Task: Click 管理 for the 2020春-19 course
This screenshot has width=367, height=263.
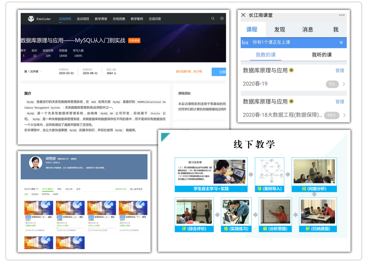Action: click(x=339, y=70)
